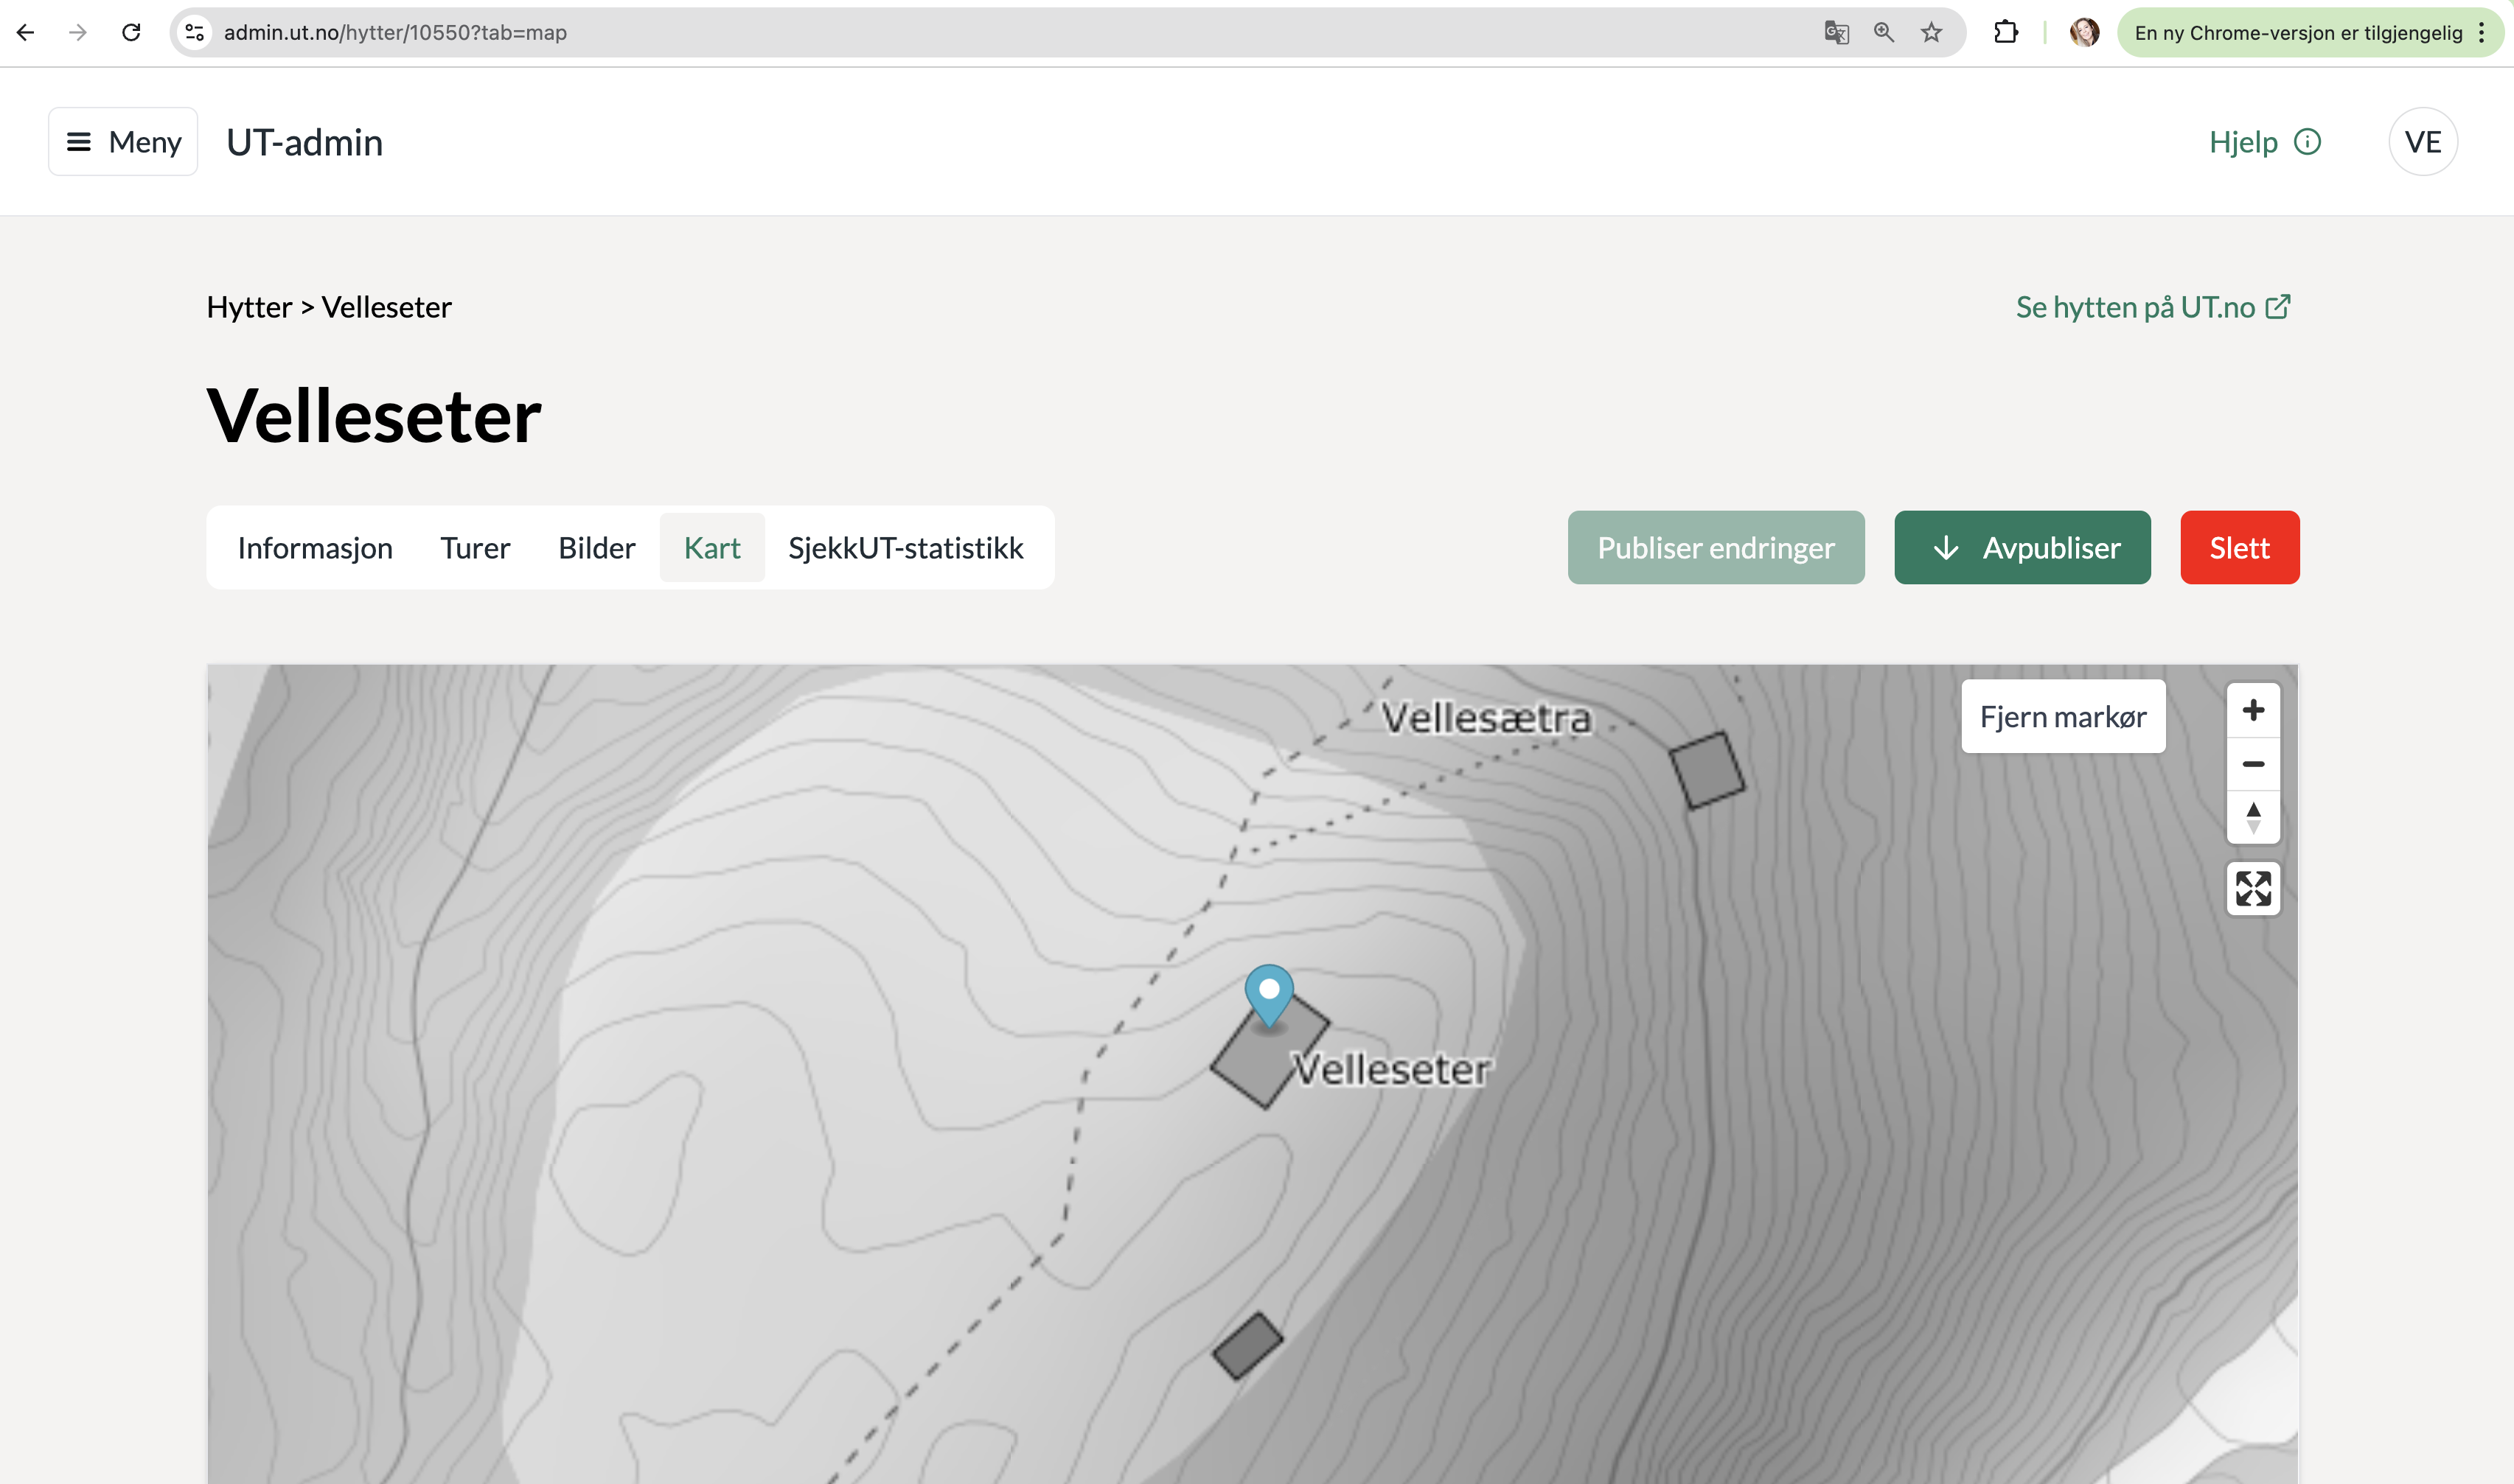This screenshot has height=1484, width=2514.
Task: Reload the page
Action: [131, 33]
